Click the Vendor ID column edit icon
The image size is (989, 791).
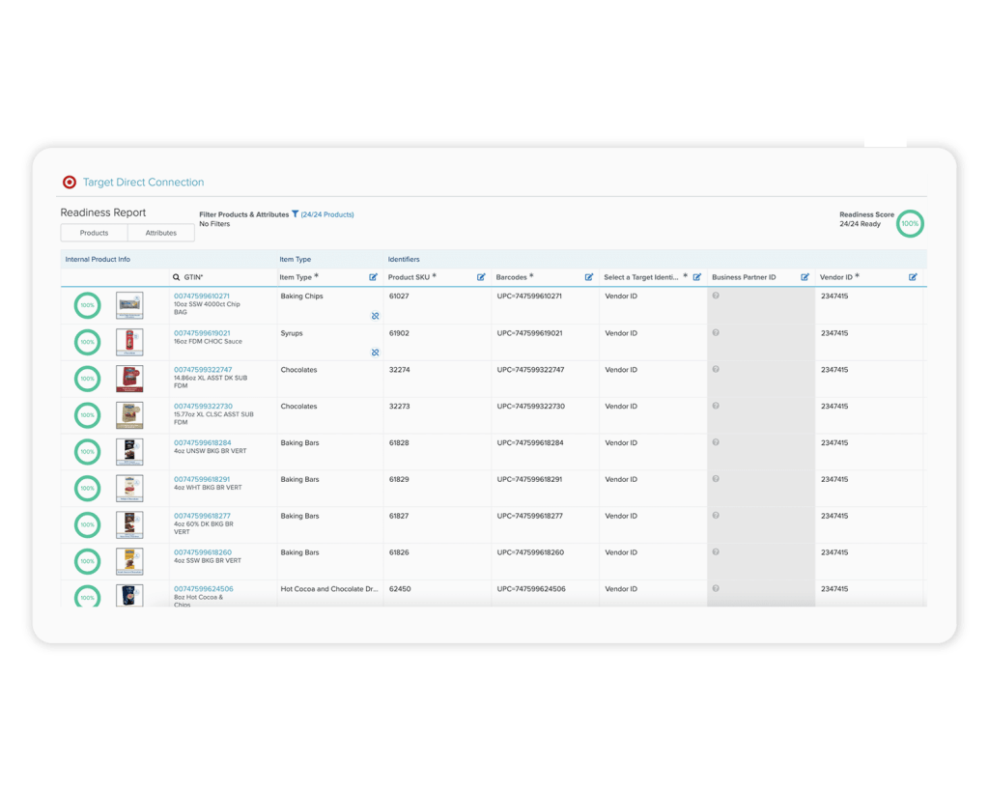(x=913, y=277)
